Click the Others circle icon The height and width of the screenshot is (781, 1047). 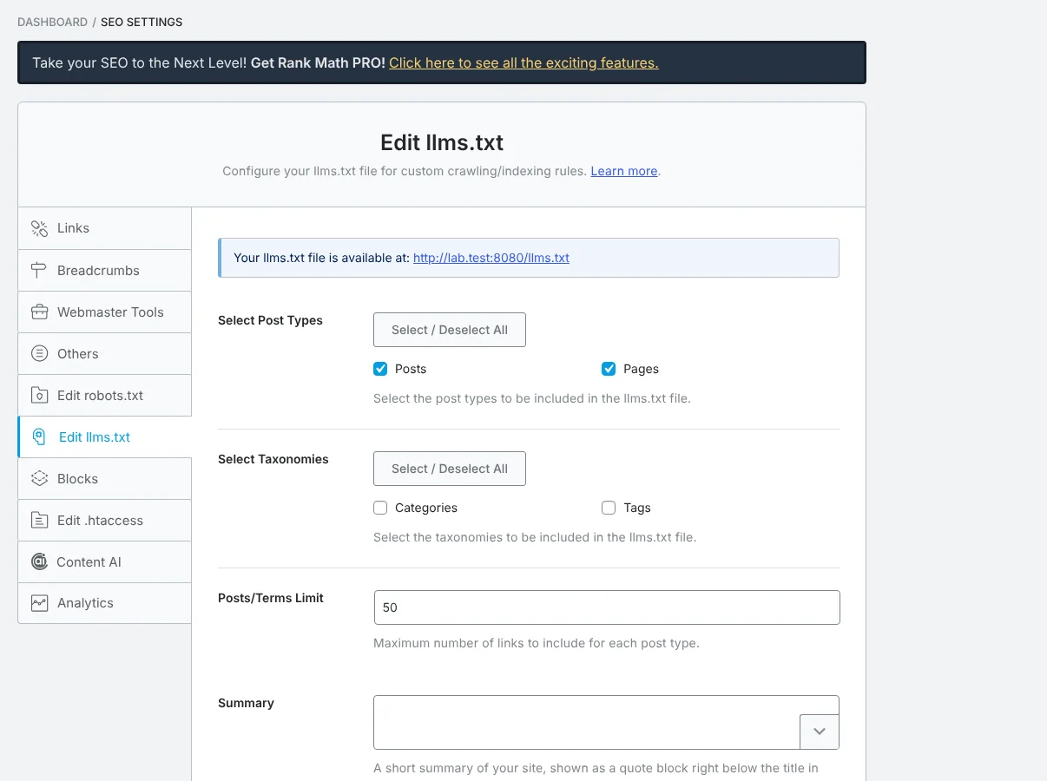39,353
